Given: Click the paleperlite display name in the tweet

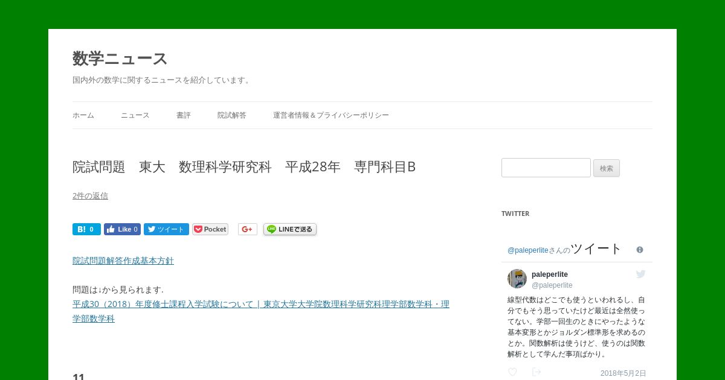Looking at the screenshot, I should pos(550,274).
